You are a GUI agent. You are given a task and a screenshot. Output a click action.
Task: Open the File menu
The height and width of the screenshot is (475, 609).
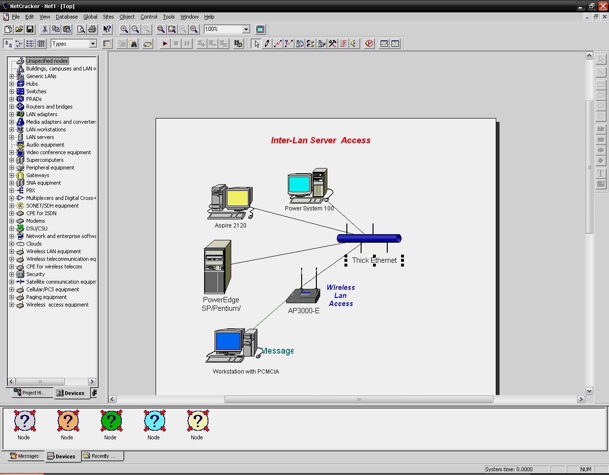point(16,17)
